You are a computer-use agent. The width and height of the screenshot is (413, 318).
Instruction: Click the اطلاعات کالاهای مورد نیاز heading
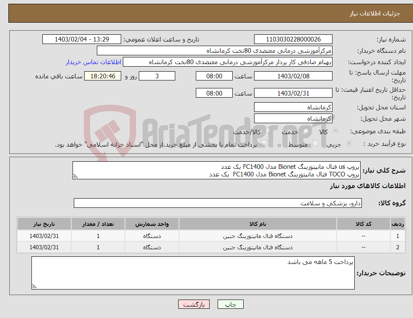368,186
